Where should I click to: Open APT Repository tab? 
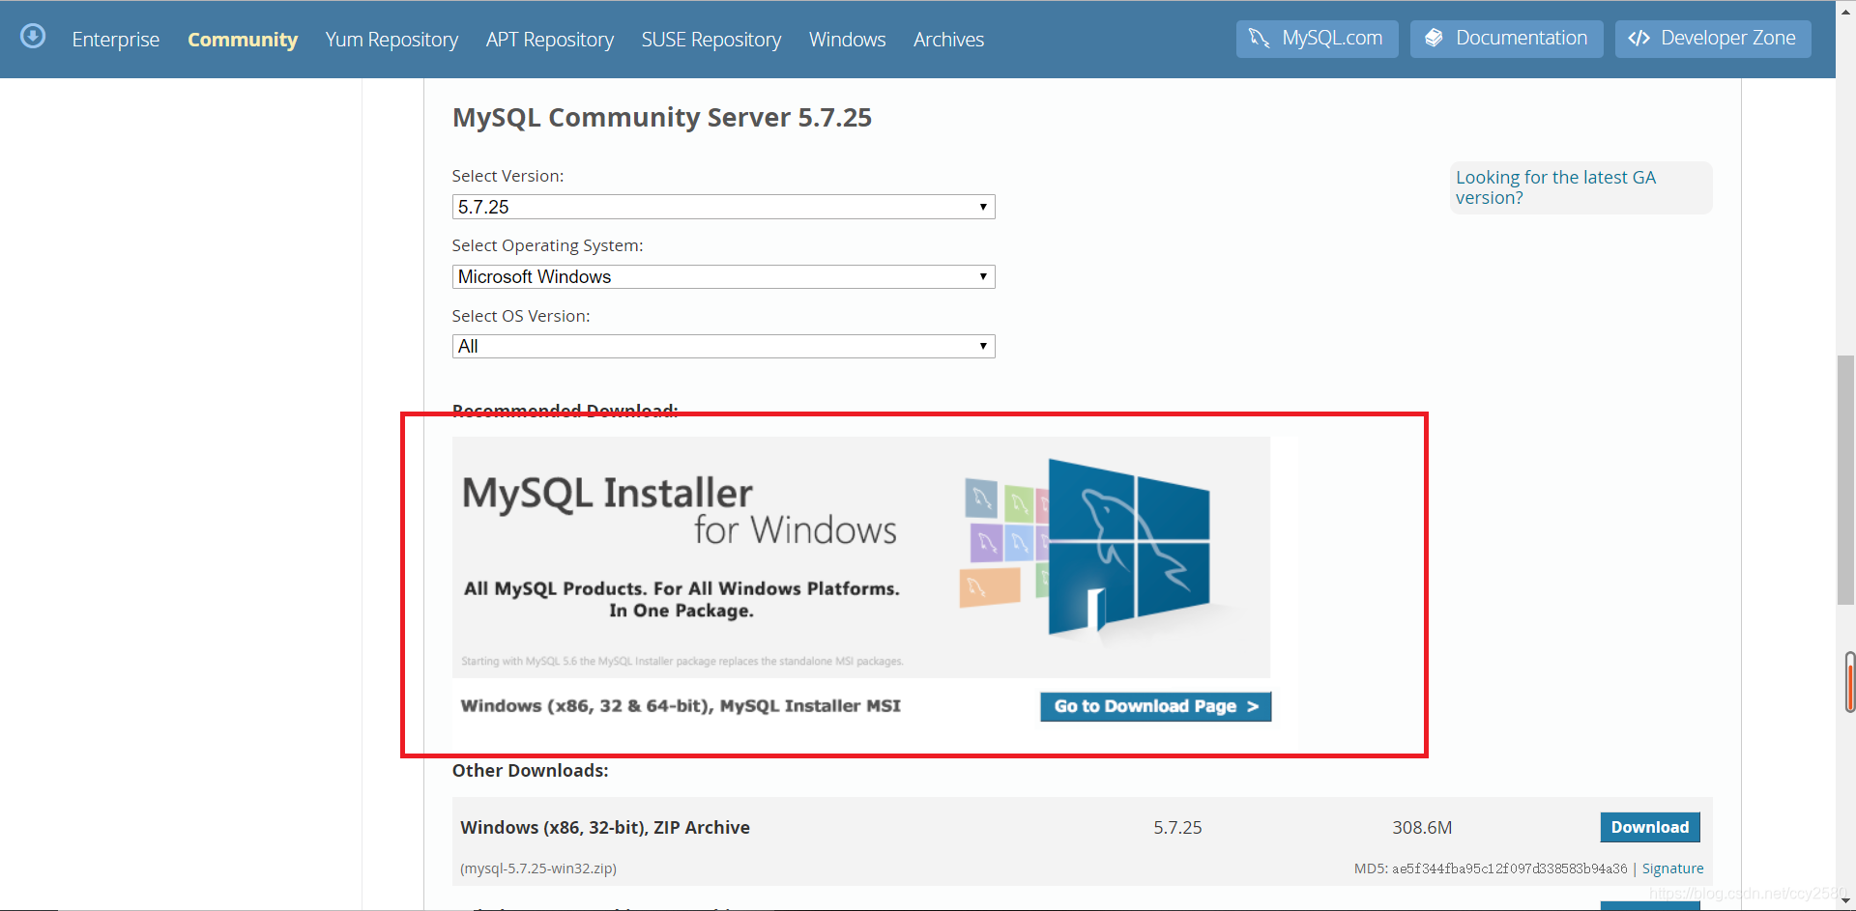(550, 40)
